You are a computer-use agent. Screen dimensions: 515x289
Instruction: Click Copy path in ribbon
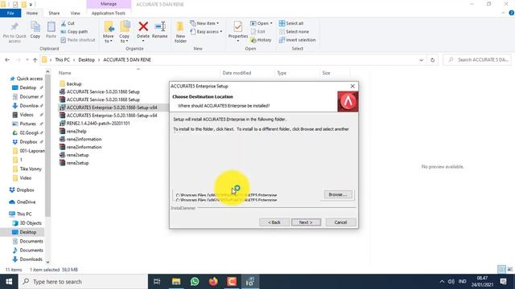74,31
